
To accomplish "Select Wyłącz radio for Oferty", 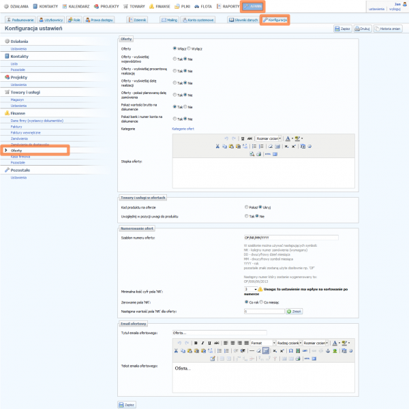I will 188,49.
